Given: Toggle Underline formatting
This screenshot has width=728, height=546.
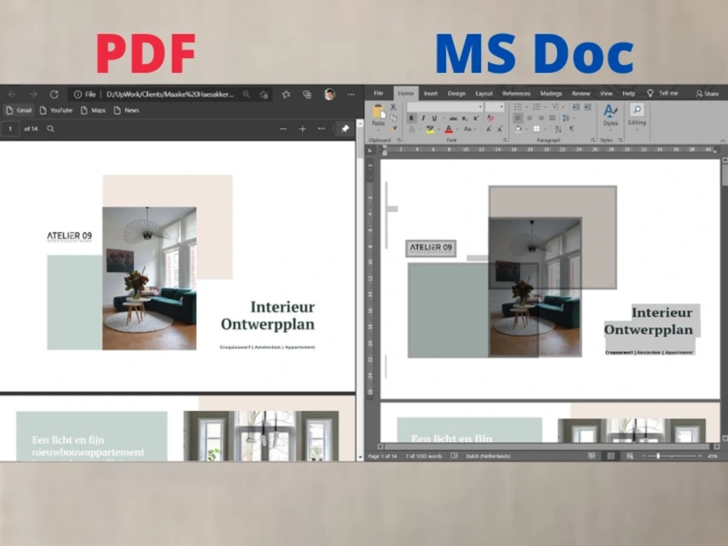Looking at the screenshot, I should pyautogui.click(x=435, y=118).
